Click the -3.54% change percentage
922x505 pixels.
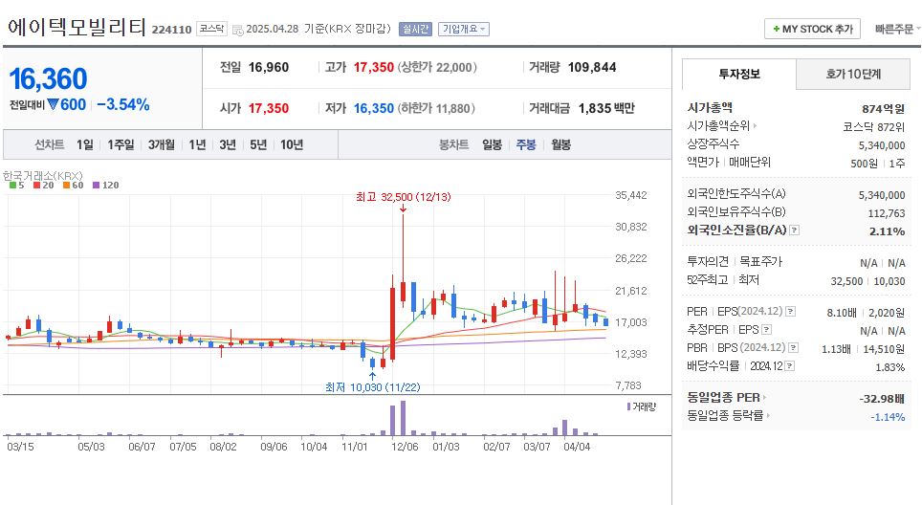(x=122, y=104)
